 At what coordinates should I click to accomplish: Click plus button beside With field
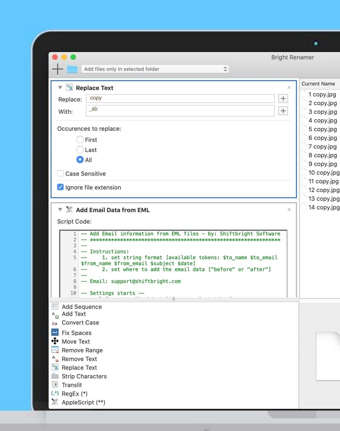(283, 111)
